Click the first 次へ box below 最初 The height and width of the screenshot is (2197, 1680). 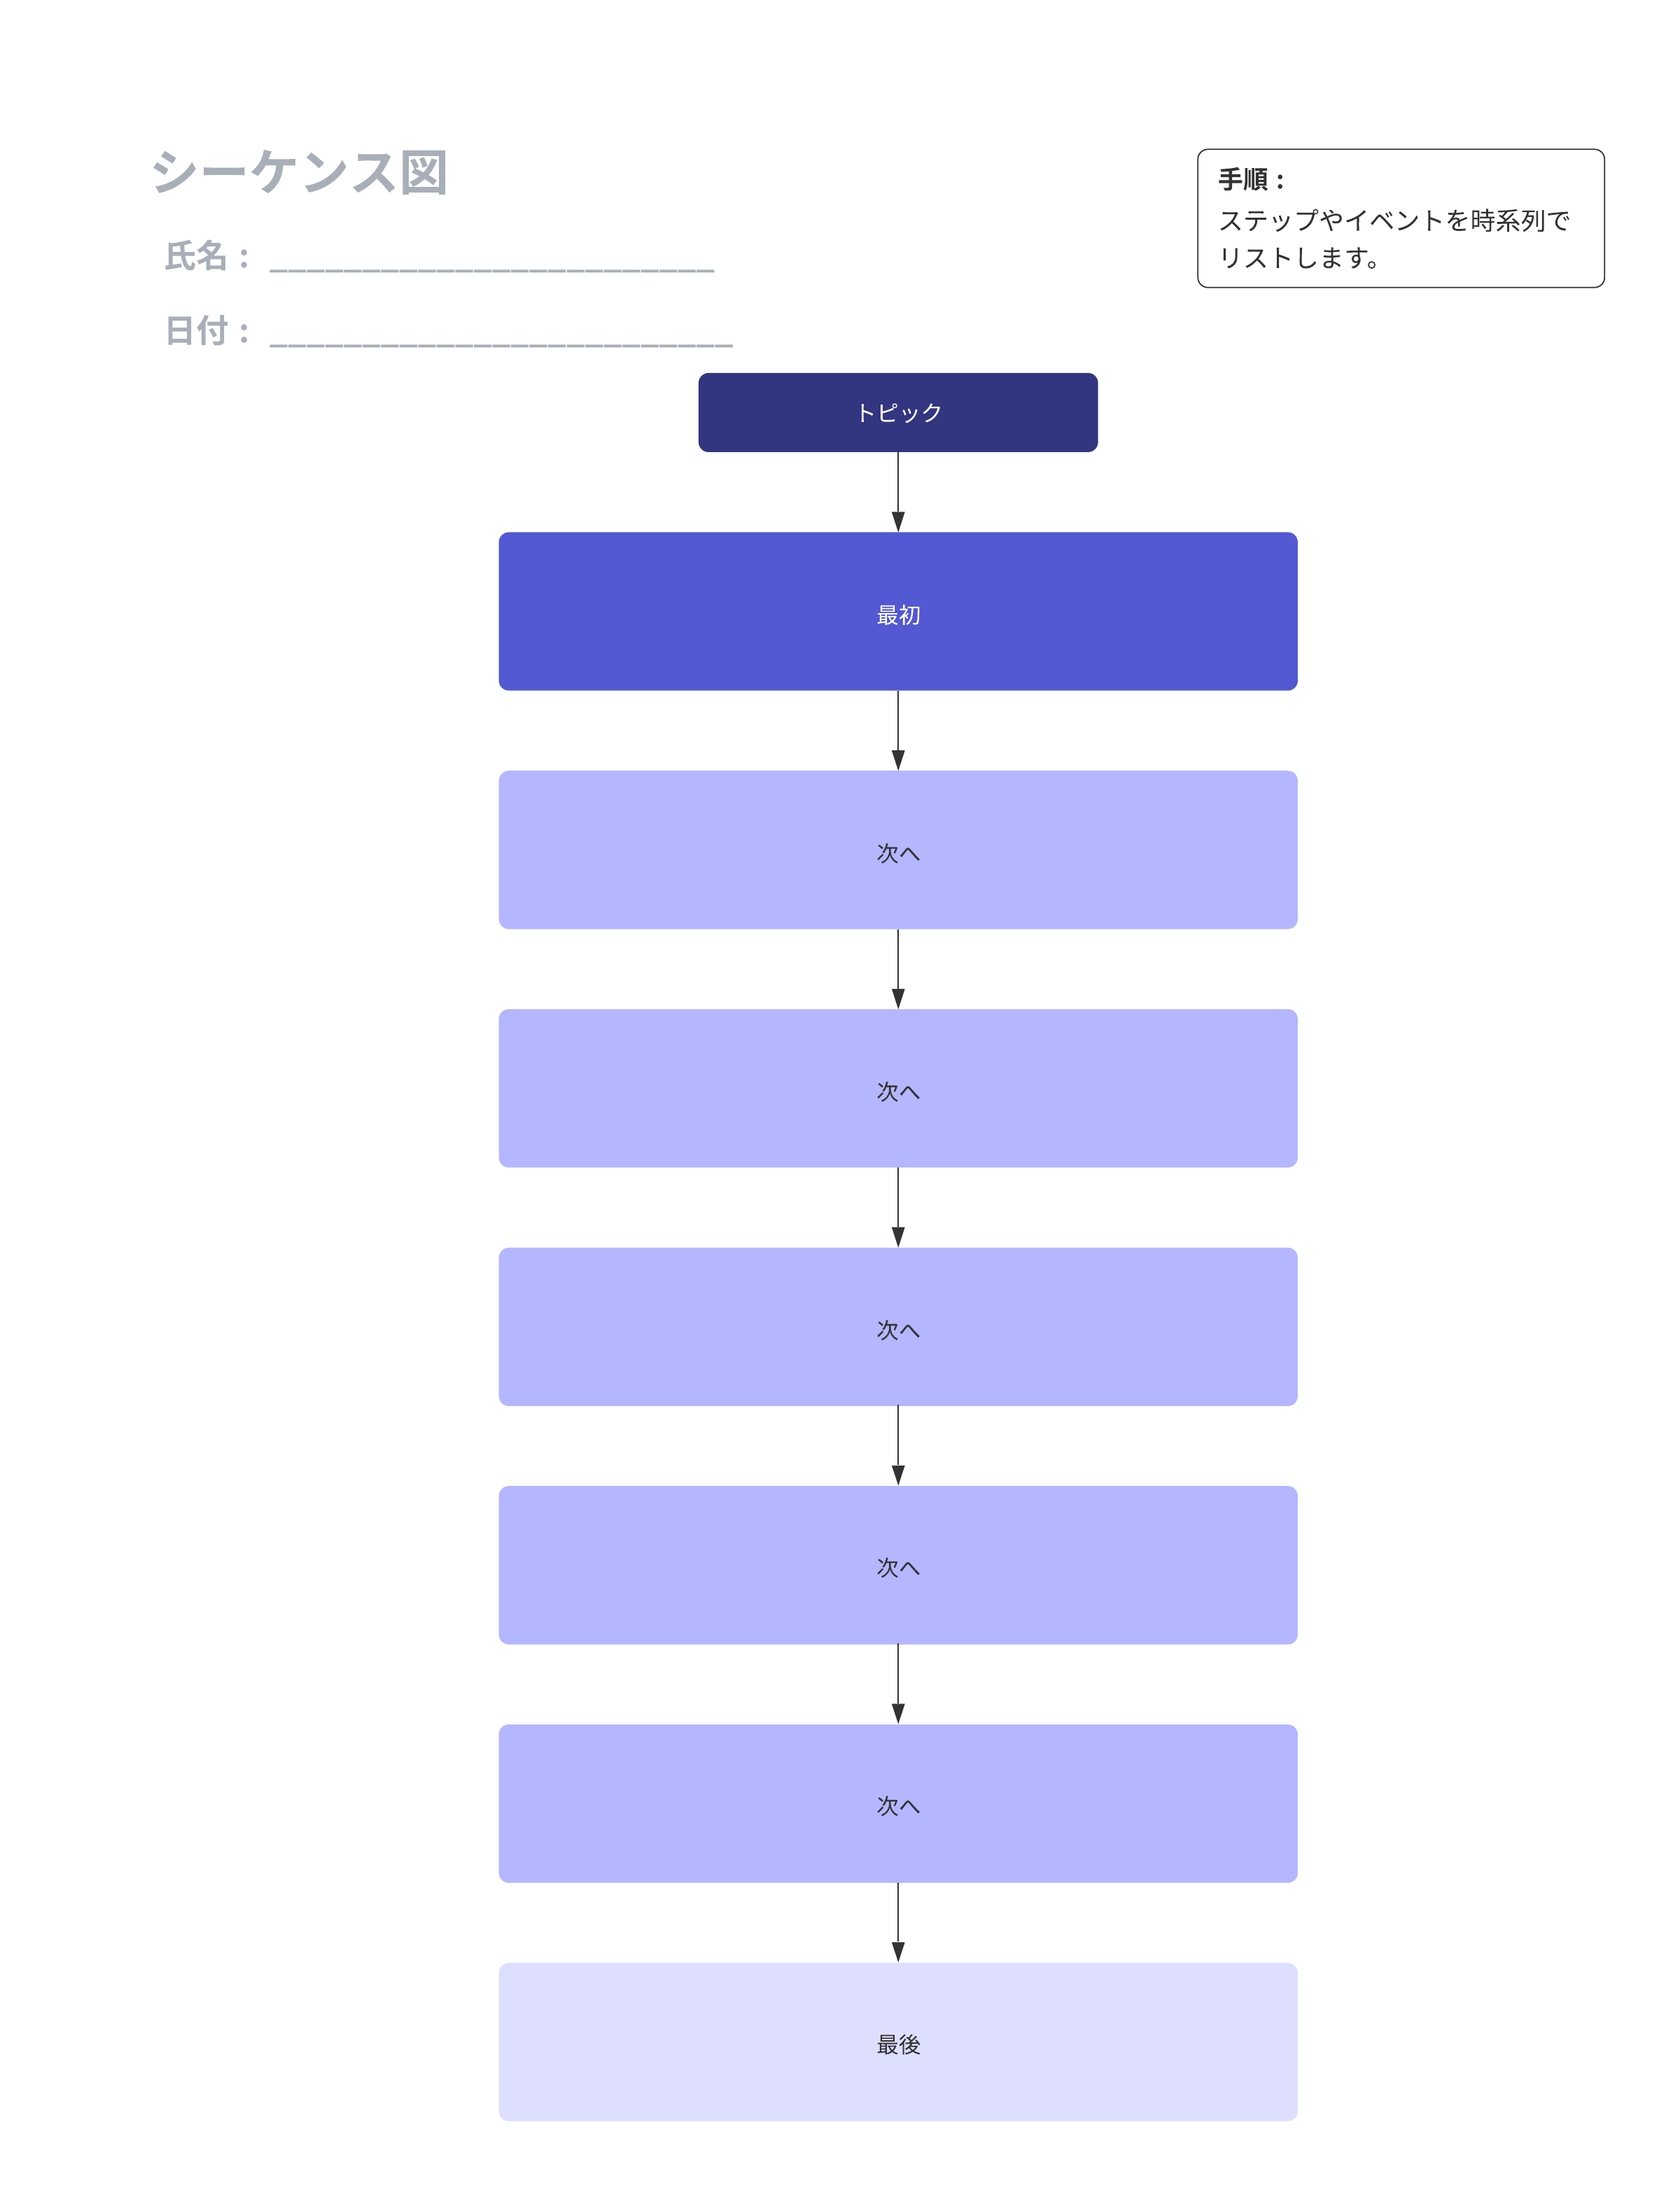tap(897, 849)
